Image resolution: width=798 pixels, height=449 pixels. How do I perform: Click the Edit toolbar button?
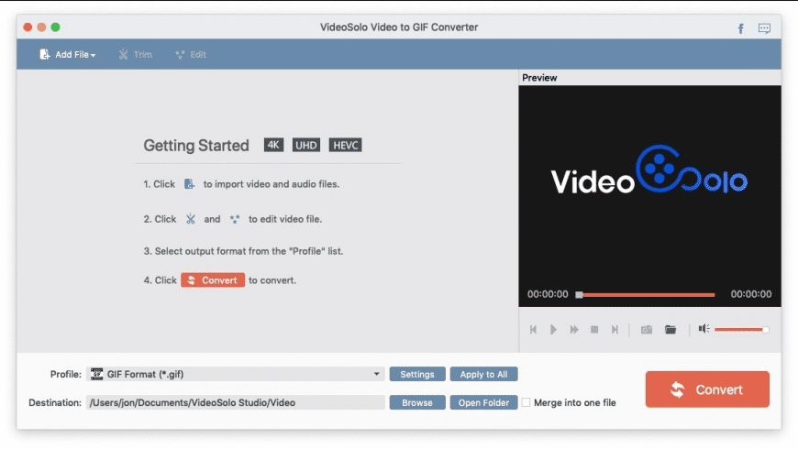[x=191, y=54]
